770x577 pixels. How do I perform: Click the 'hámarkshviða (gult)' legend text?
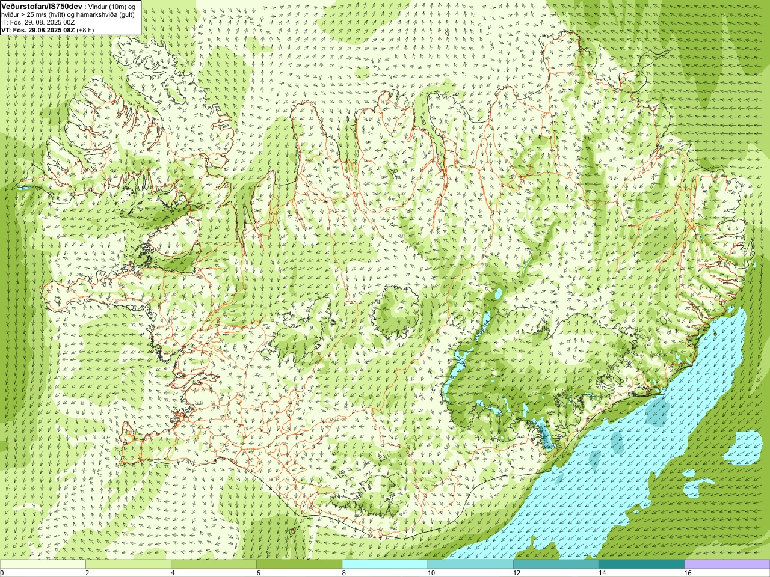coord(105,14)
